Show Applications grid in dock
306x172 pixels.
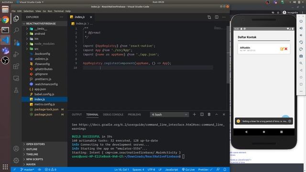pos(5,167)
